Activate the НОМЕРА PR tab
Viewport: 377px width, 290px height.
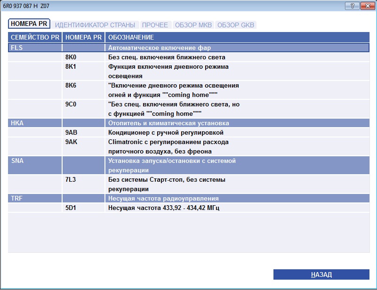[x=29, y=24]
